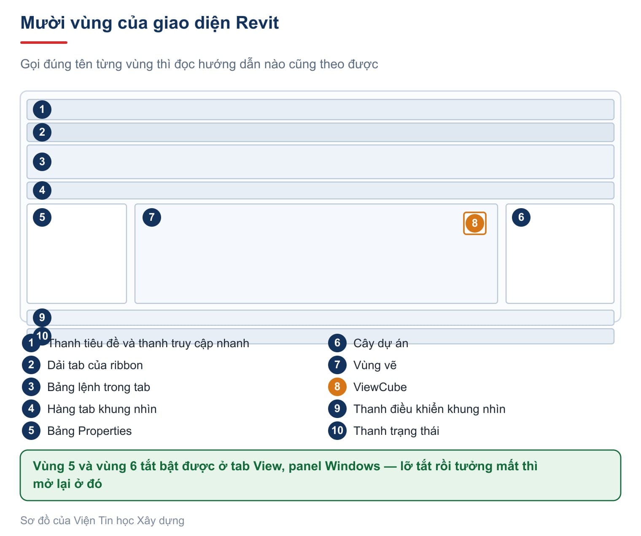Click badge 5 in the left diagram panel
Image resolution: width=641 pixels, height=536 pixels.
(x=42, y=217)
